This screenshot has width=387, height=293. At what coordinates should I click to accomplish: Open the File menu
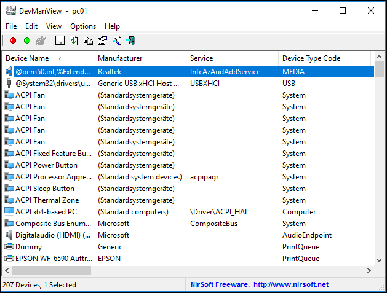click(x=11, y=26)
